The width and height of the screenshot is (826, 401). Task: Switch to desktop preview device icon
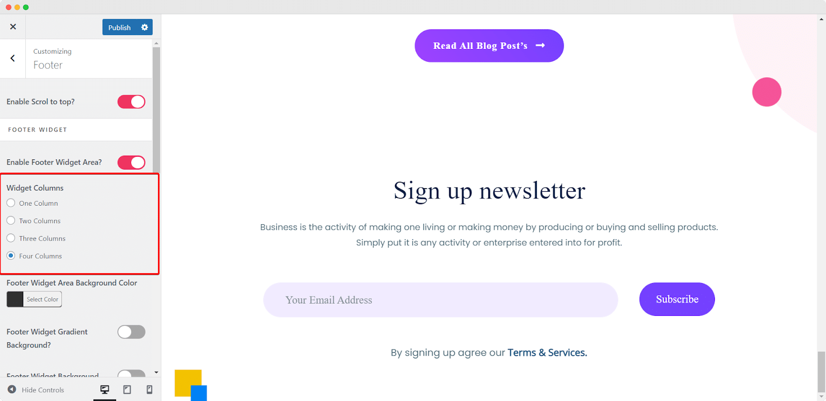tap(105, 390)
